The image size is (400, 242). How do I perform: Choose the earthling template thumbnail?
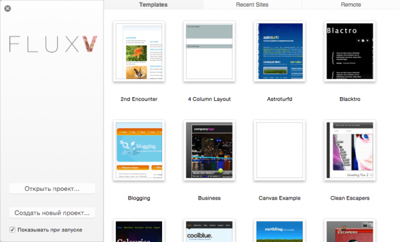point(279,231)
